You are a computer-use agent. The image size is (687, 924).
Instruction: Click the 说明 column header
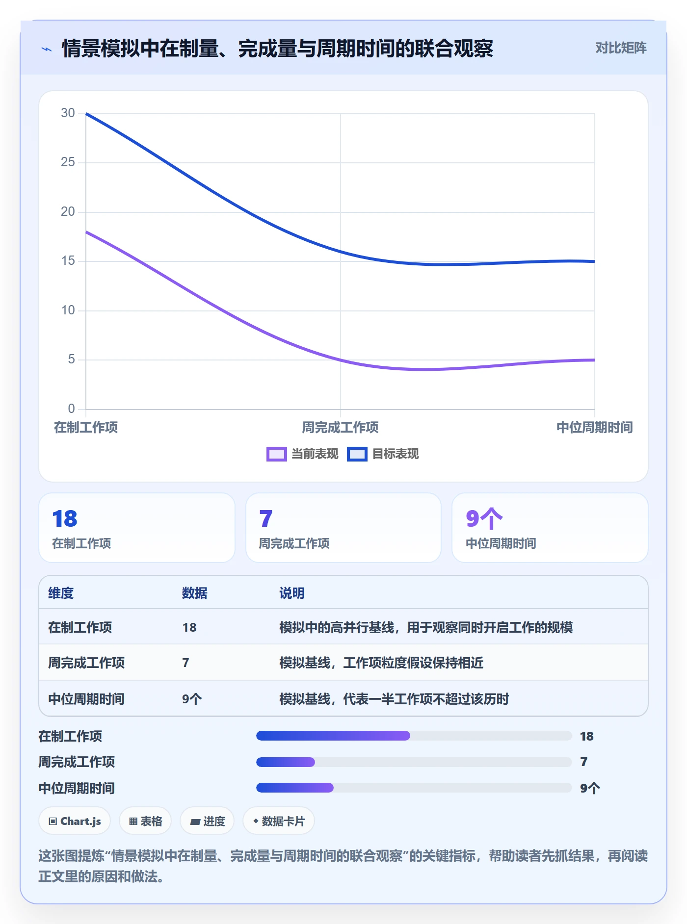pos(292,593)
